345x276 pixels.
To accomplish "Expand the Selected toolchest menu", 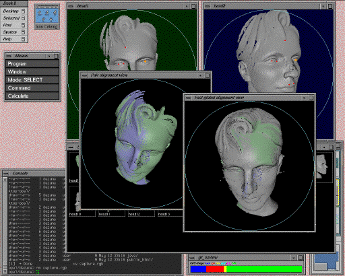I will (11, 18).
